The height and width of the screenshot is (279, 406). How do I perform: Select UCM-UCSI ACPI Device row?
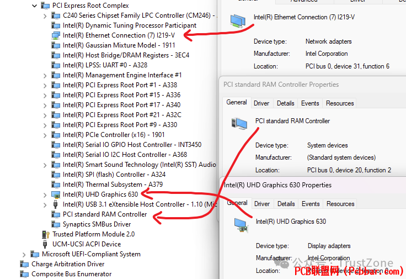pyautogui.click(x=87, y=244)
